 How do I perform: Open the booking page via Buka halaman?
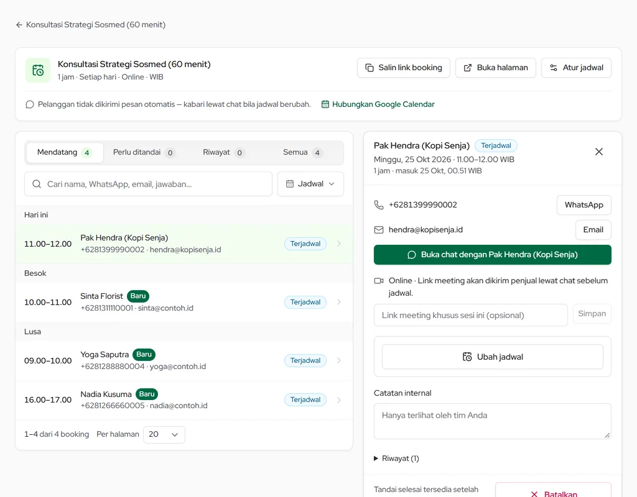pyautogui.click(x=496, y=68)
